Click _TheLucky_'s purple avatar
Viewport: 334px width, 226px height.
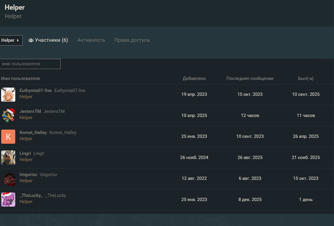(x=8, y=200)
